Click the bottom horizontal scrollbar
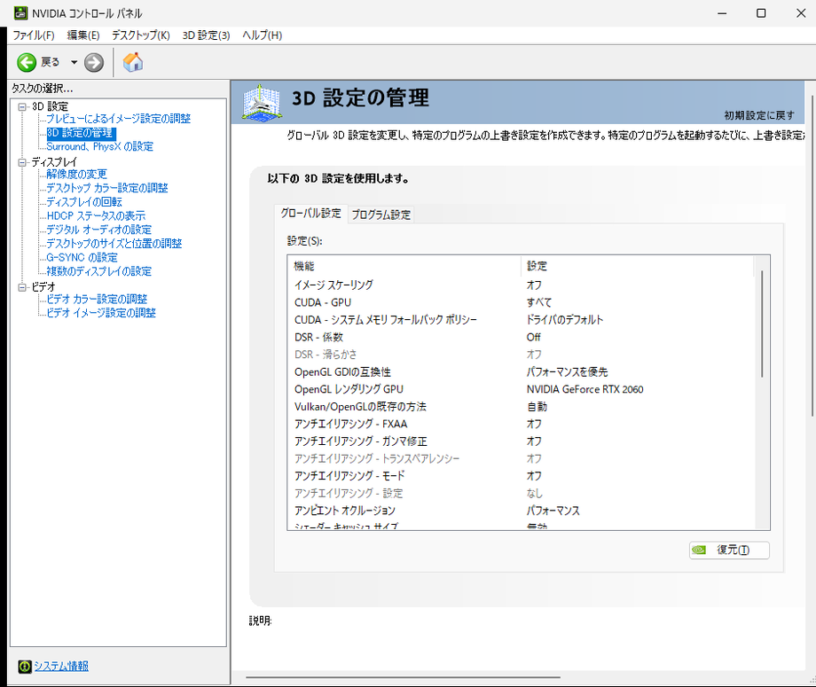This screenshot has width=816, height=687. (x=403, y=677)
